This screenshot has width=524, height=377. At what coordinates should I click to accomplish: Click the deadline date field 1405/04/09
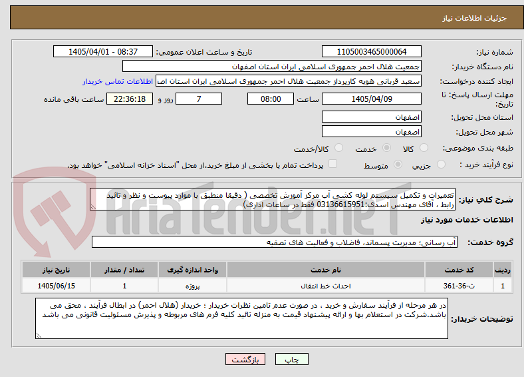coord(371,99)
